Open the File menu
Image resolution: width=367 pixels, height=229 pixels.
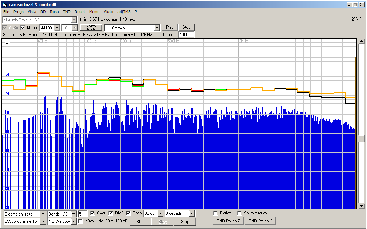(6, 12)
